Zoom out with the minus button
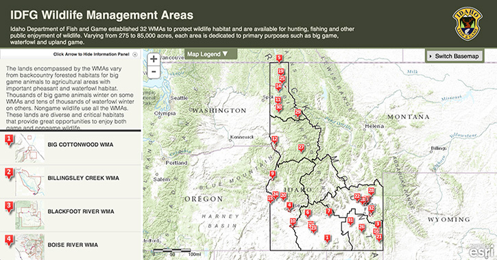The image size is (497, 260). click(x=154, y=72)
